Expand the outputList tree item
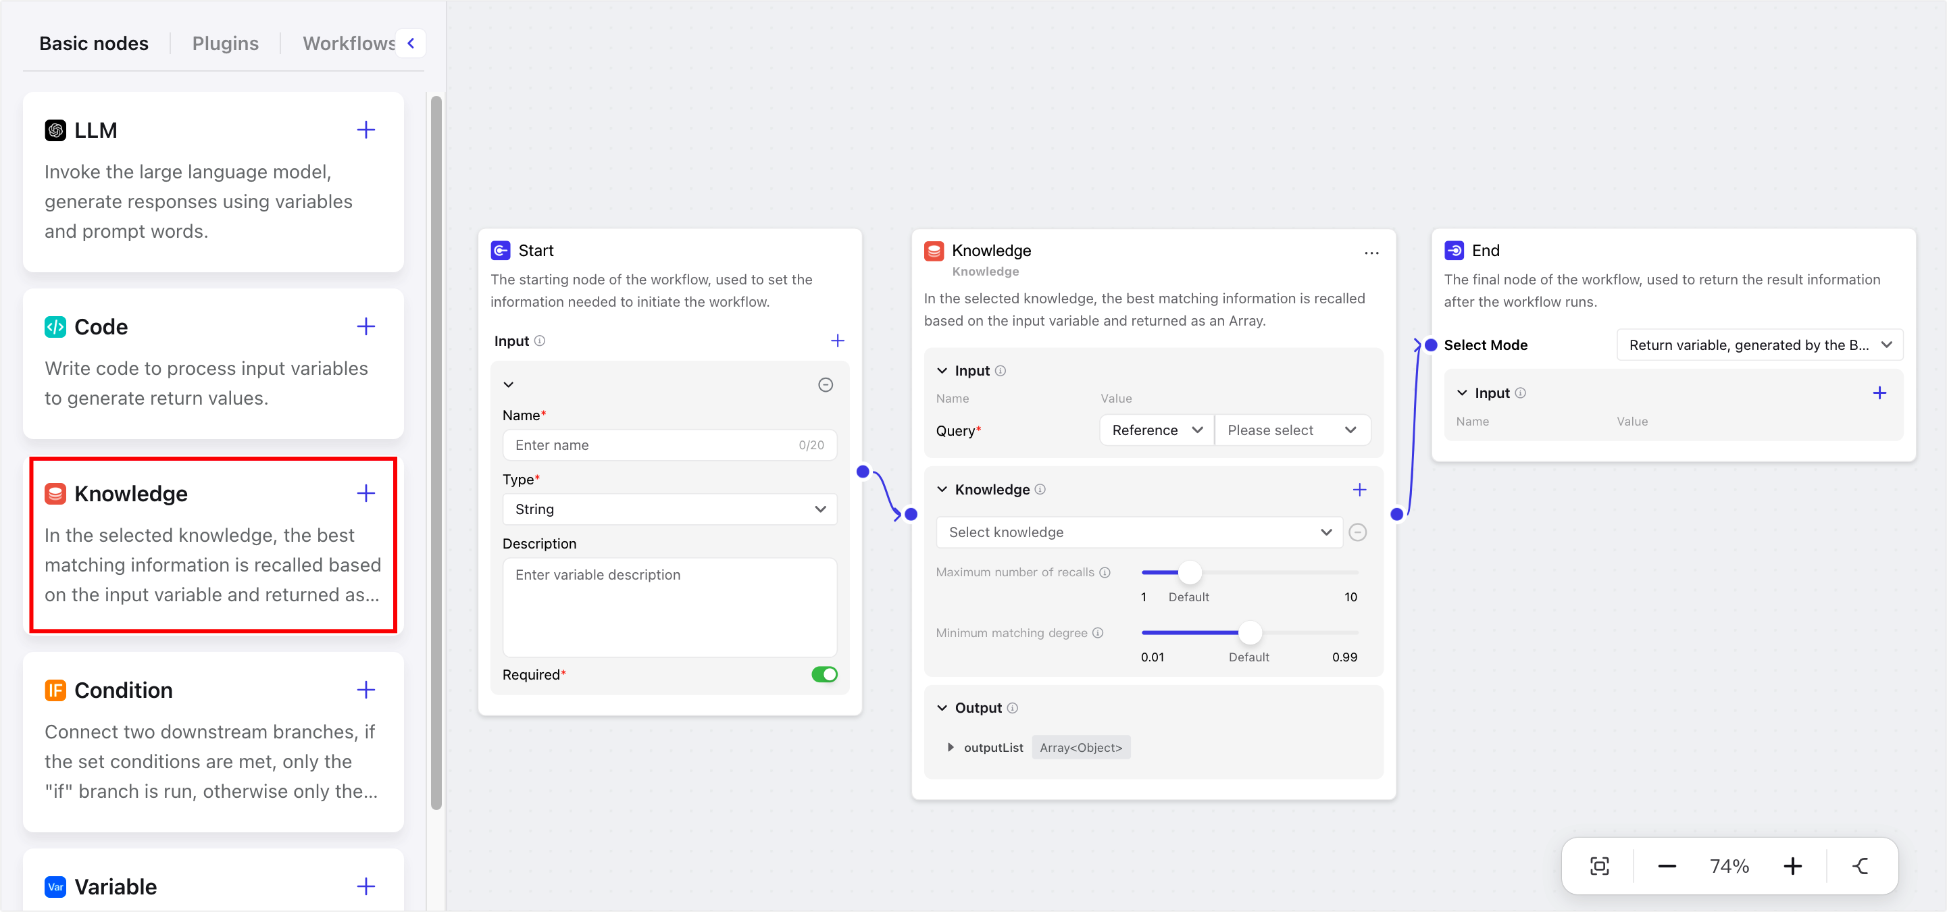The height and width of the screenshot is (912, 1947). (950, 747)
